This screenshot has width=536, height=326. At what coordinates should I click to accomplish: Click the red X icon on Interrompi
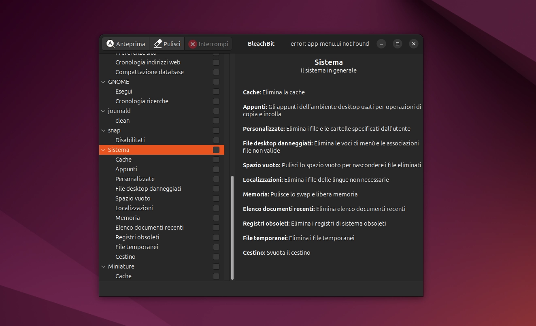[x=192, y=44]
